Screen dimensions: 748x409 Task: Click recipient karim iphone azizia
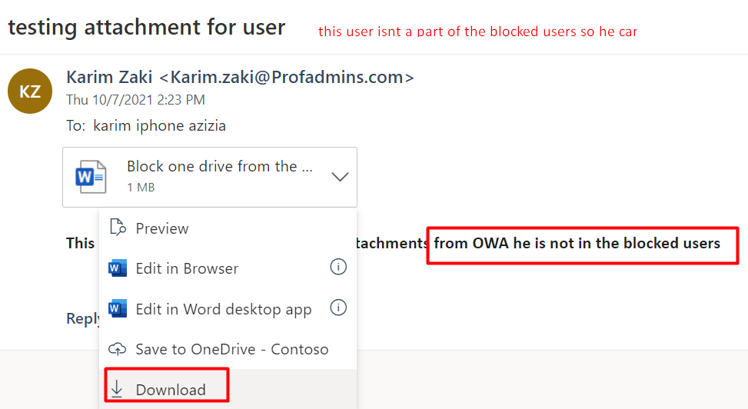tap(159, 125)
